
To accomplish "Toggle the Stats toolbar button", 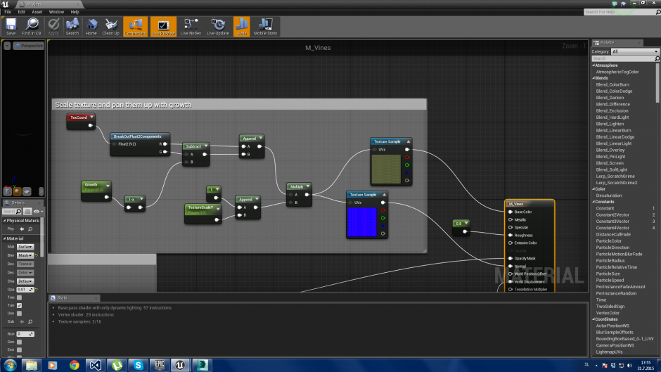I will pos(242,27).
